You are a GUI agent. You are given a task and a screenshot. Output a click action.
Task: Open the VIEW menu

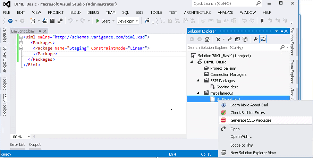pyautogui.click(x=36, y=12)
